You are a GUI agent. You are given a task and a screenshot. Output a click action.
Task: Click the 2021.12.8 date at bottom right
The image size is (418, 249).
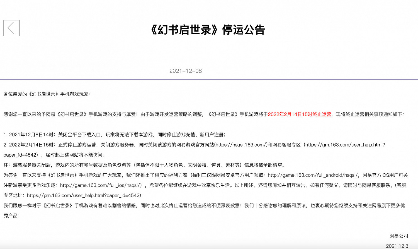(397, 246)
